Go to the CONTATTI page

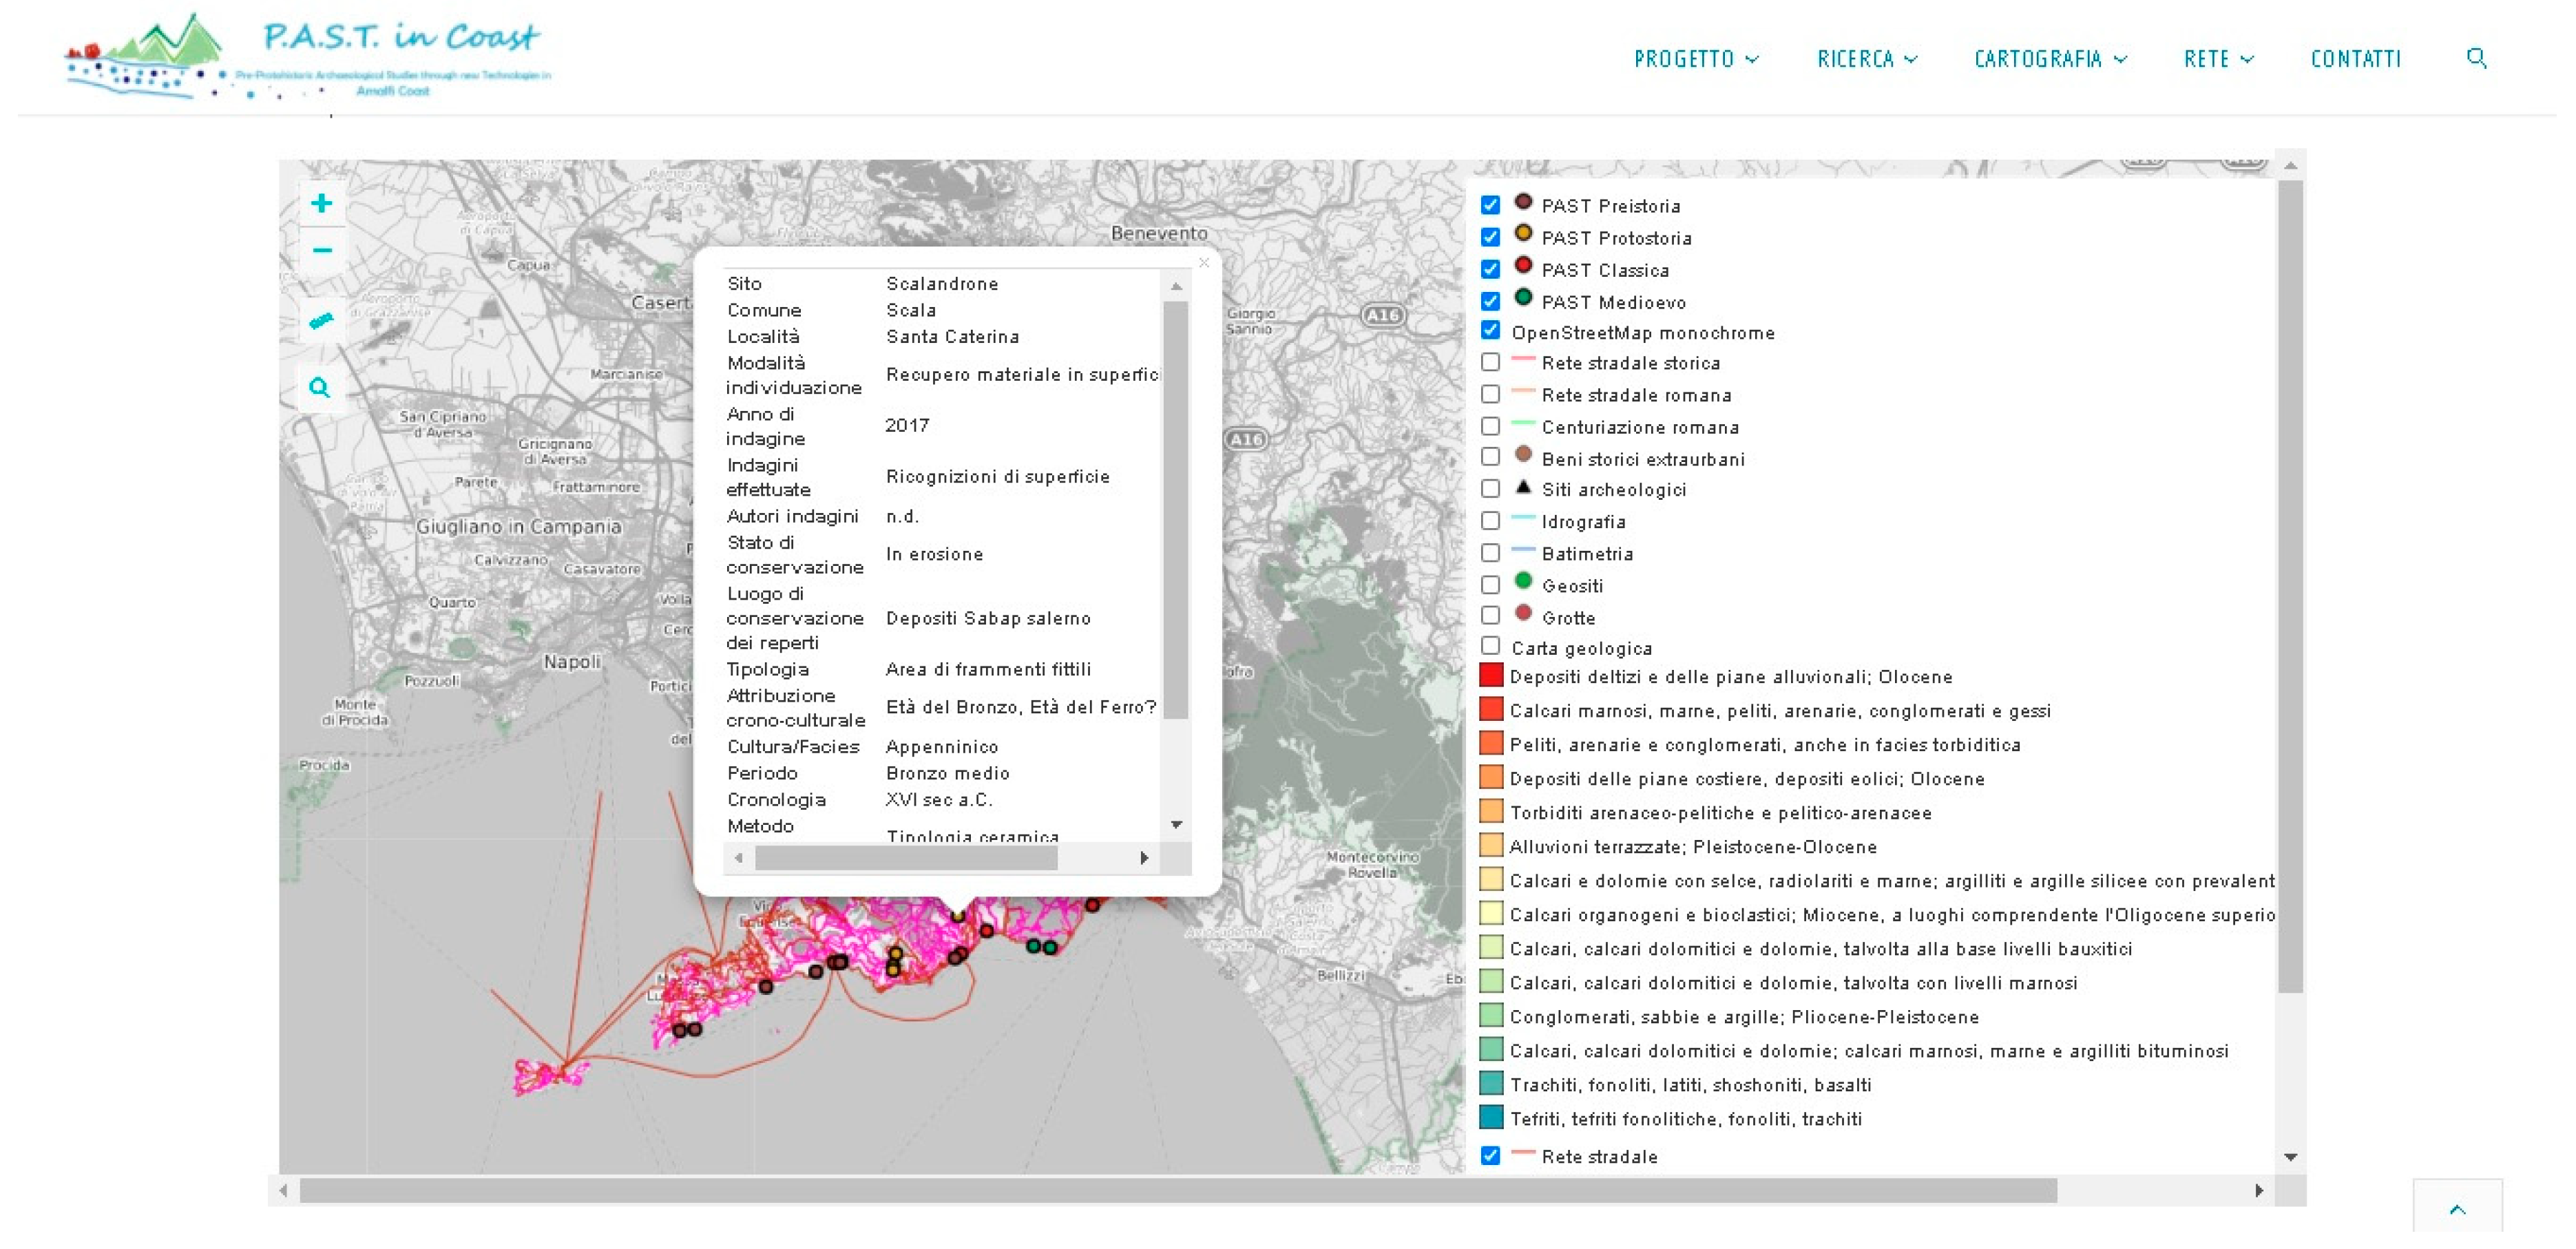[x=2355, y=59]
